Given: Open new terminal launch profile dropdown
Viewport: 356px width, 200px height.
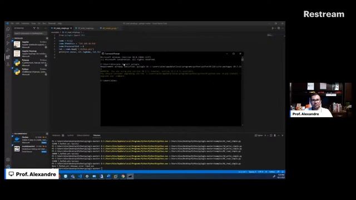Looking at the screenshot, I should tap(268, 136).
